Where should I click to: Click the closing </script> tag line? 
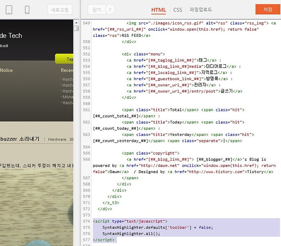tap(103, 240)
